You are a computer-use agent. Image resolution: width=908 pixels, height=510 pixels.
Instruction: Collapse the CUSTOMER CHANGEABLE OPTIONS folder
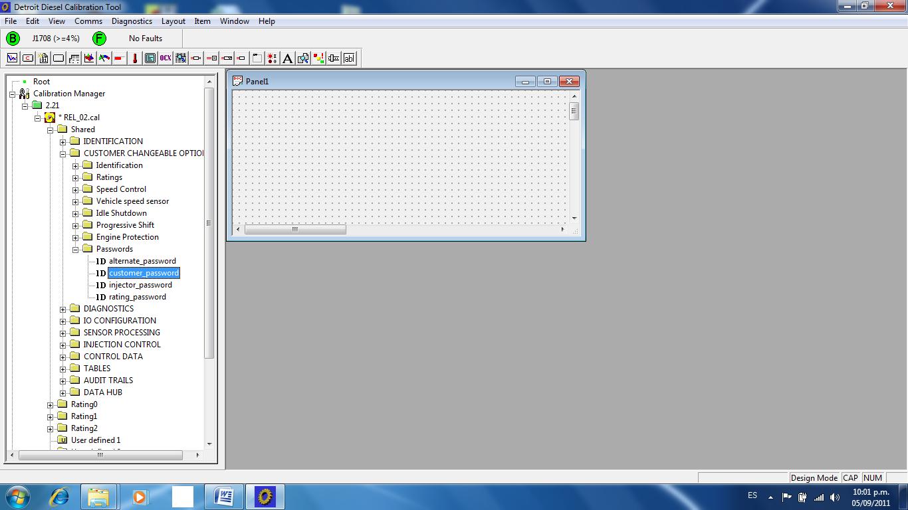click(x=62, y=153)
